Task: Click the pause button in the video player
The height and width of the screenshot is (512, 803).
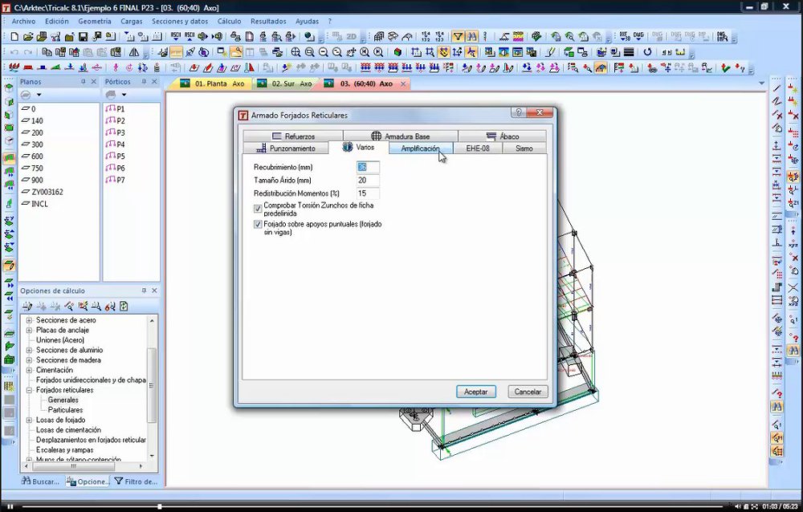Action: pyautogui.click(x=10, y=506)
